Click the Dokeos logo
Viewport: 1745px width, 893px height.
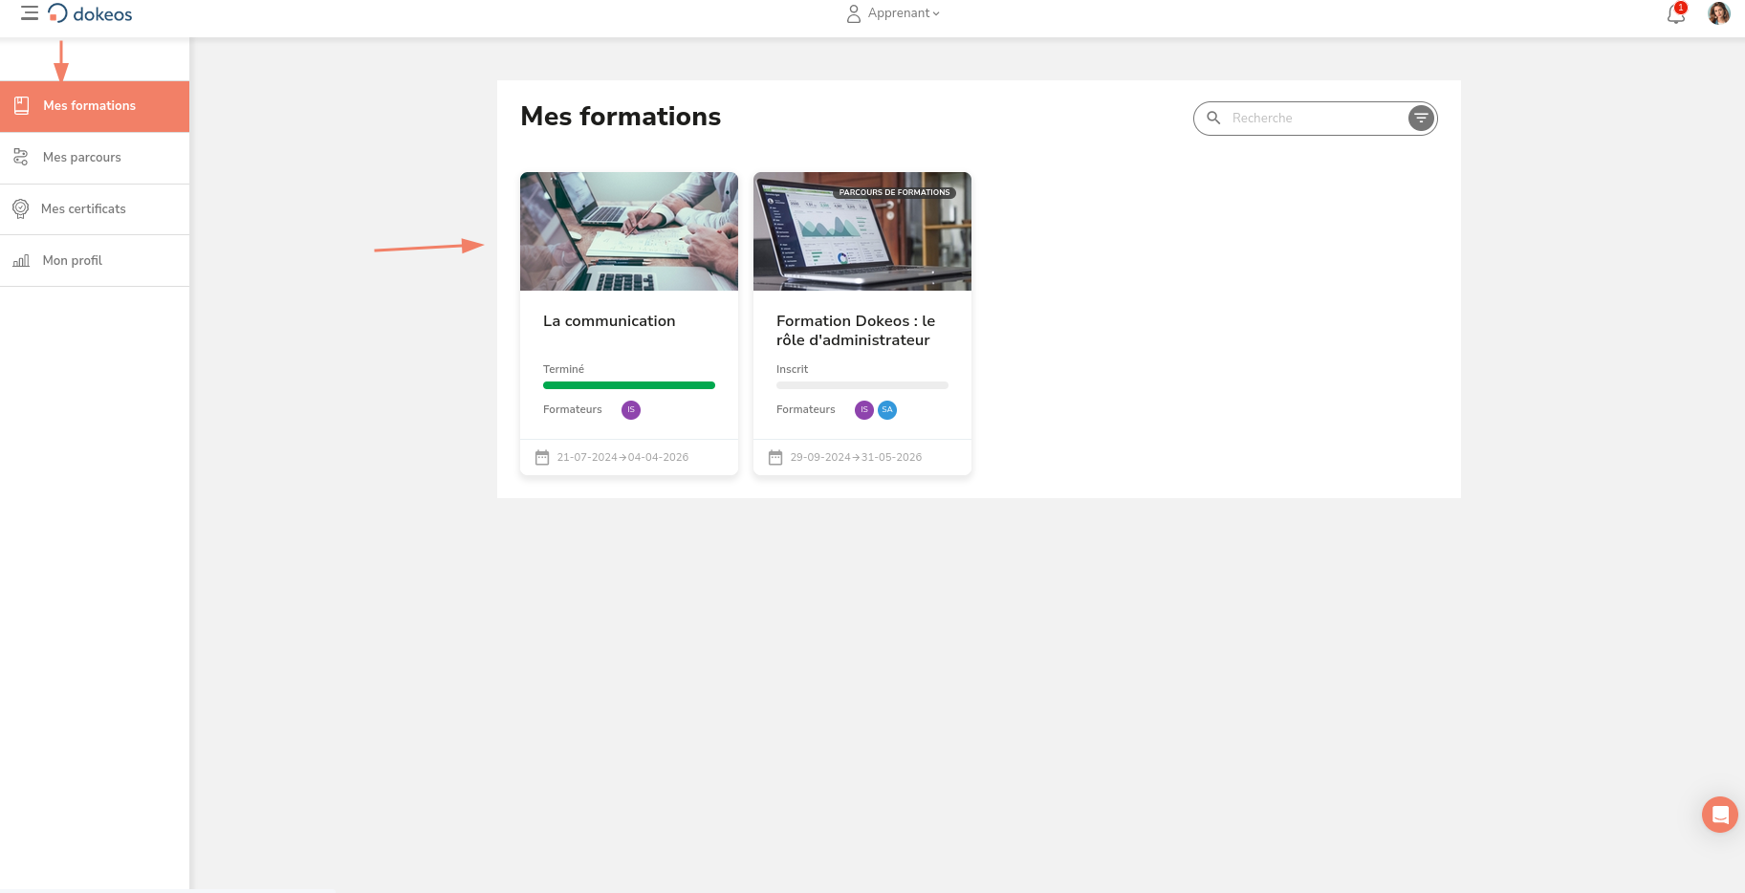click(91, 13)
